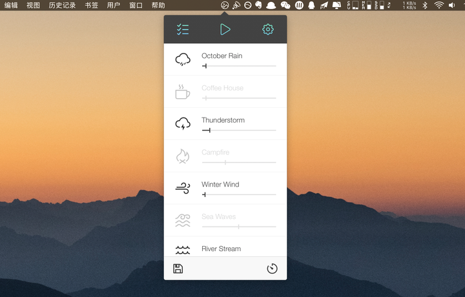
Task: Open the 编辑 menu
Action: click(11, 5)
